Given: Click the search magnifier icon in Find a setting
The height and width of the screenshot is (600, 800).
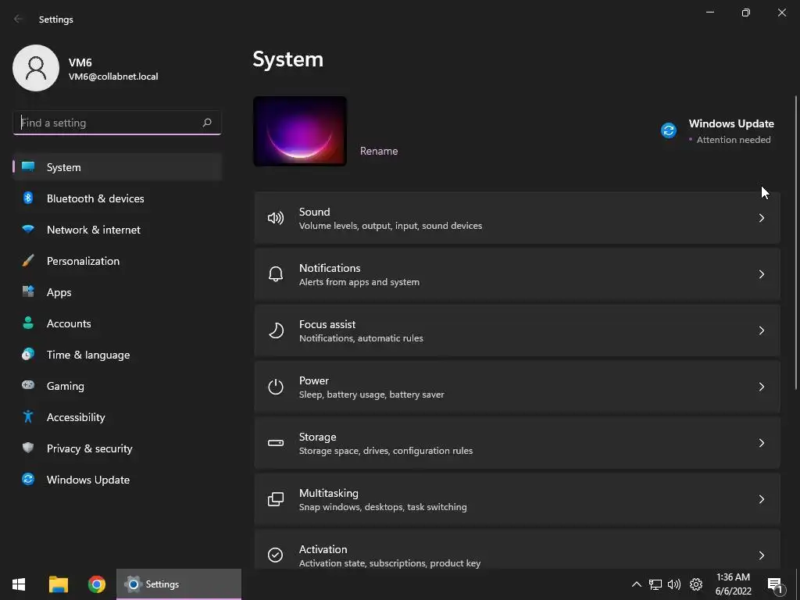Looking at the screenshot, I should (206, 123).
